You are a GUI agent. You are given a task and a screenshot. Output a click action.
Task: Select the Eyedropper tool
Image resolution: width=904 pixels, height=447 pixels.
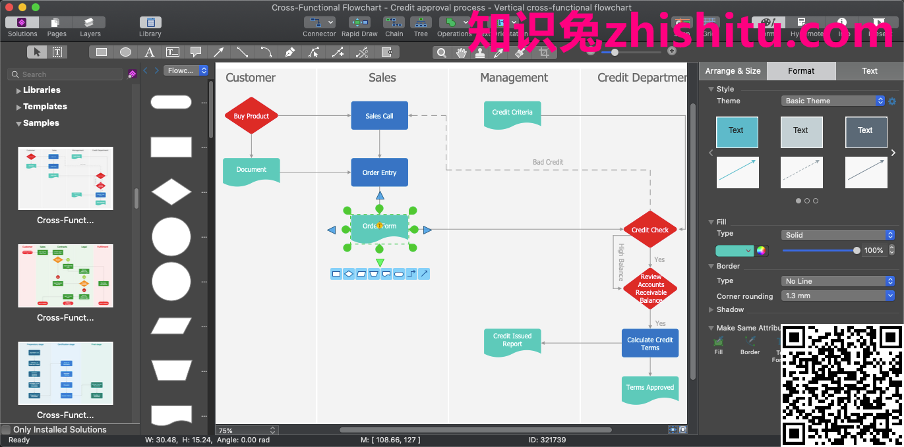pyautogui.click(x=499, y=53)
